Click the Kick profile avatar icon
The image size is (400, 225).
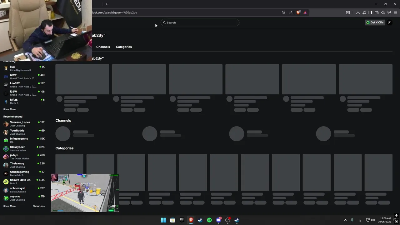point(389,22)
